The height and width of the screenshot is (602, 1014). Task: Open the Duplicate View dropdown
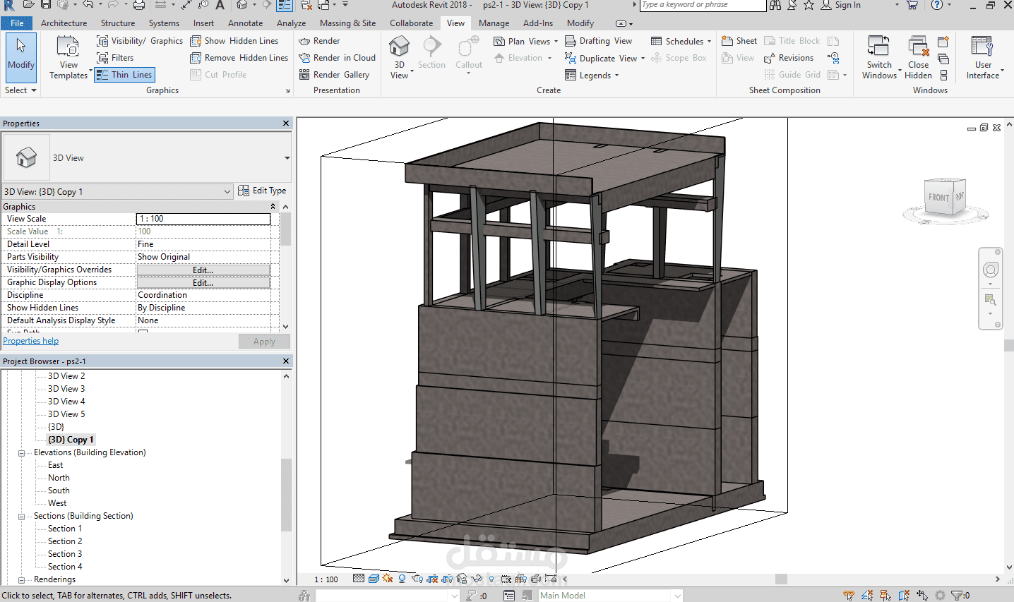pyautogui.click(x=605, y=58)
